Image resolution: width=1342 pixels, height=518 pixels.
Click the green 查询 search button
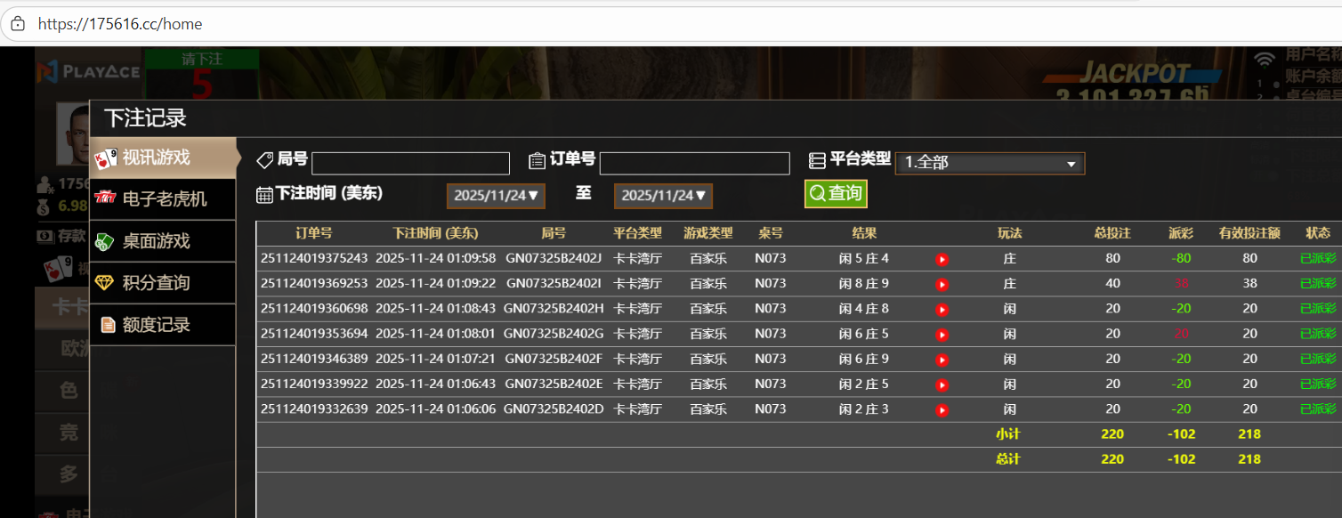835,193
